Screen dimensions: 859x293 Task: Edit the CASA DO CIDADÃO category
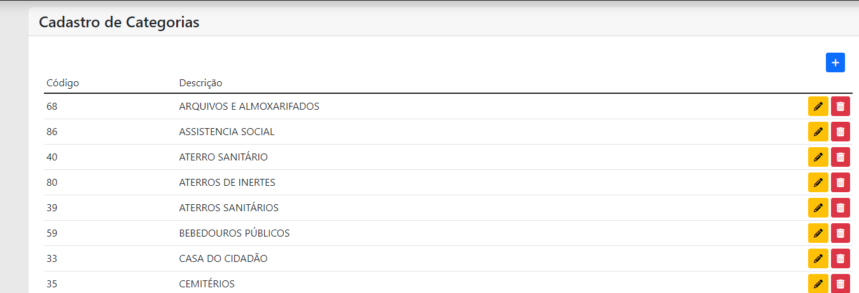(x=818, y=259)
